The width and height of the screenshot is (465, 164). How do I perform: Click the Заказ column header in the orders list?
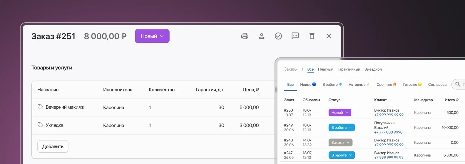pos(289,100)
